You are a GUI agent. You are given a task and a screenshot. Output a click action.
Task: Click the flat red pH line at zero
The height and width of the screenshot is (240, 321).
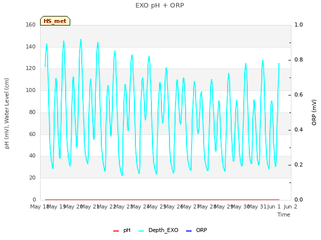pos(162,199)
